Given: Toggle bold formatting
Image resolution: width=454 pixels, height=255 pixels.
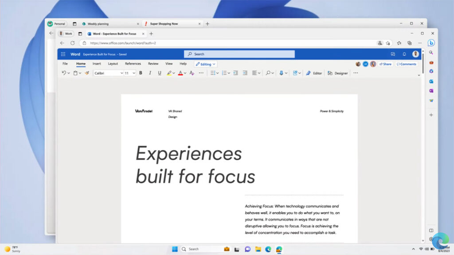Looking at the screenshot, I should 141,73.
